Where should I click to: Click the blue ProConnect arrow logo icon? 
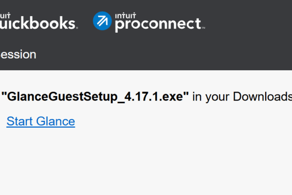[x=103, y=21]
